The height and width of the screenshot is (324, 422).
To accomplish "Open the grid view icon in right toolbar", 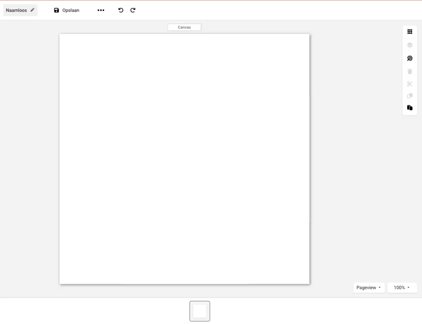I will (410, 32).
